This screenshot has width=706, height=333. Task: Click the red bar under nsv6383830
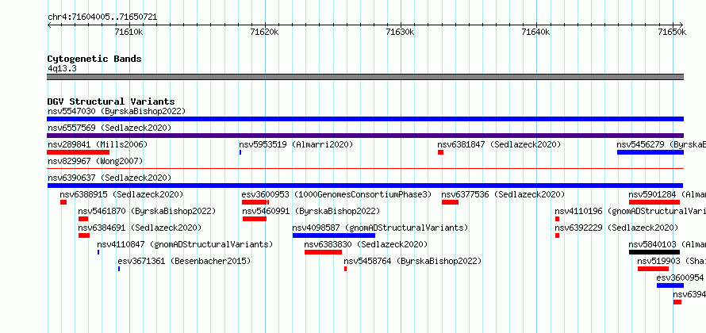click(x=324, y=252)
